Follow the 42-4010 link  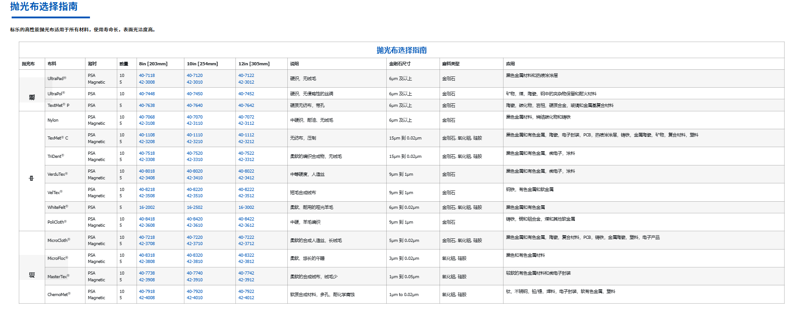coord(195,298)
